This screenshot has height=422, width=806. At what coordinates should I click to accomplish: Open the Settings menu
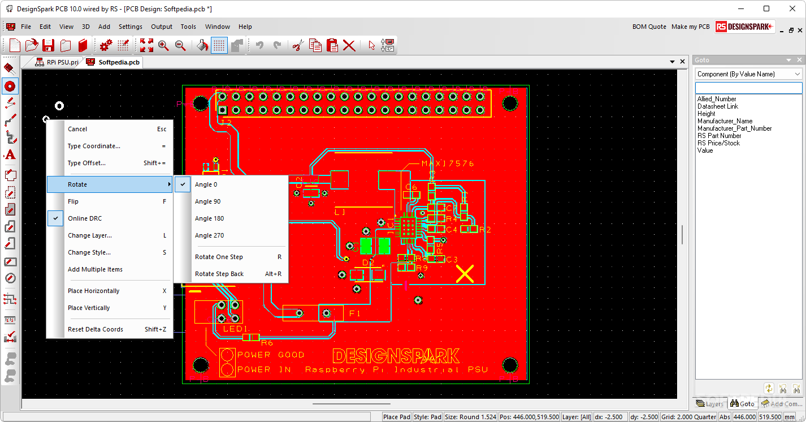click(x=131, y=27)
